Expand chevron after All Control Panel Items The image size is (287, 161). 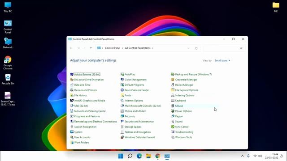pyautogui.click(x=153, y=48)
